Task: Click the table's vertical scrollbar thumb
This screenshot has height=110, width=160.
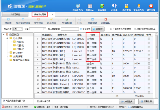Action: (156, 47)
